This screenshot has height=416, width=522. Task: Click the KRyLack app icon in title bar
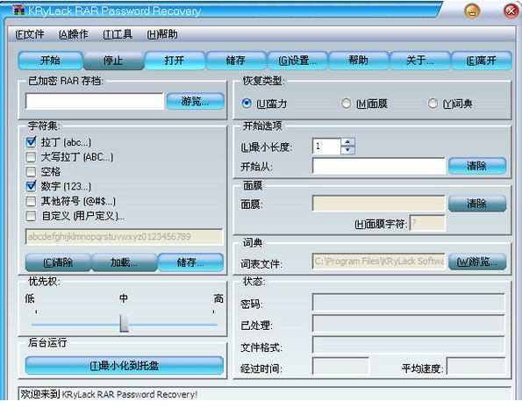(x=19, y=11)
